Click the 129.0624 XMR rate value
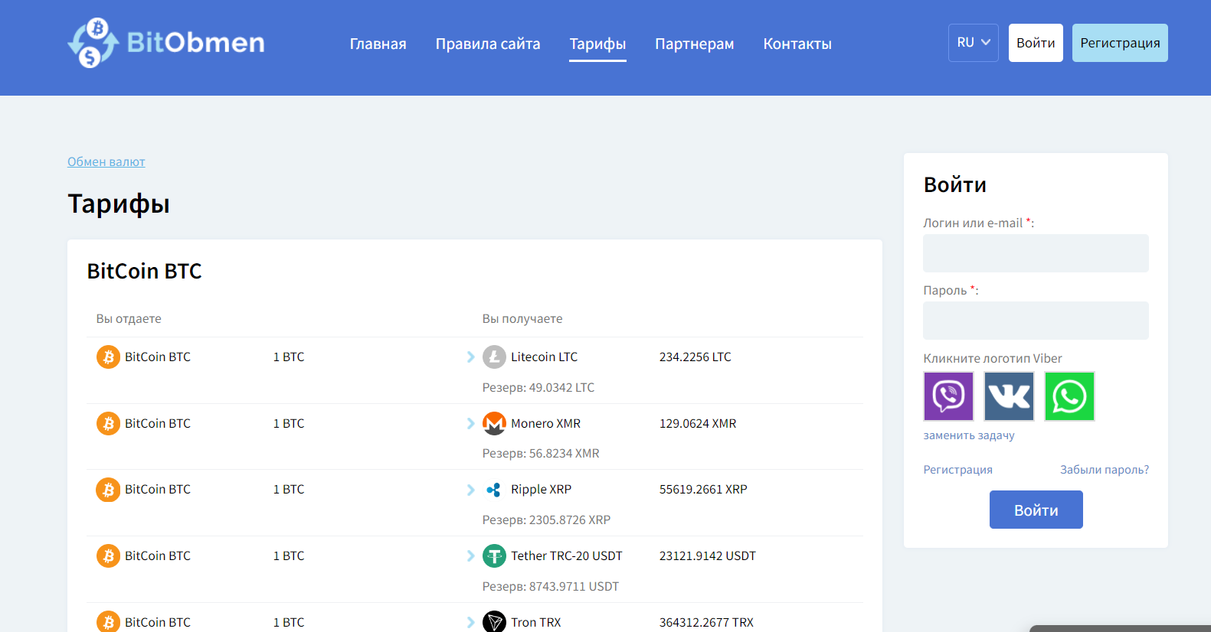Image resolution: width=1211 pixels, height=632 pixels. [x=698, y=424]
